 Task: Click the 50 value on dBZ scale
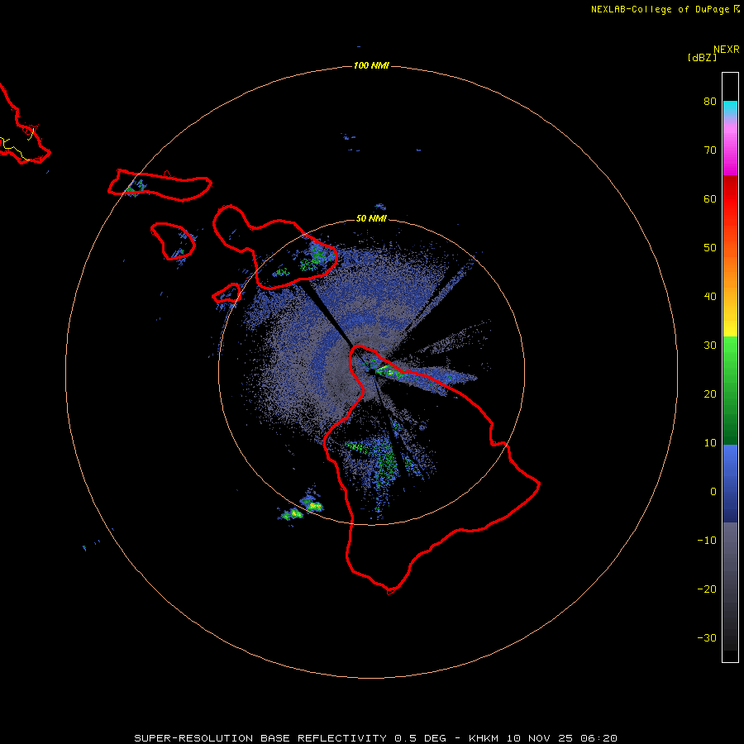(x=710, y=248)
